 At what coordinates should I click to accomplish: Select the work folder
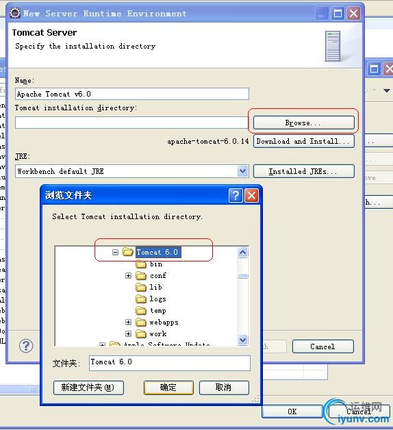click(x=158, y=333)
